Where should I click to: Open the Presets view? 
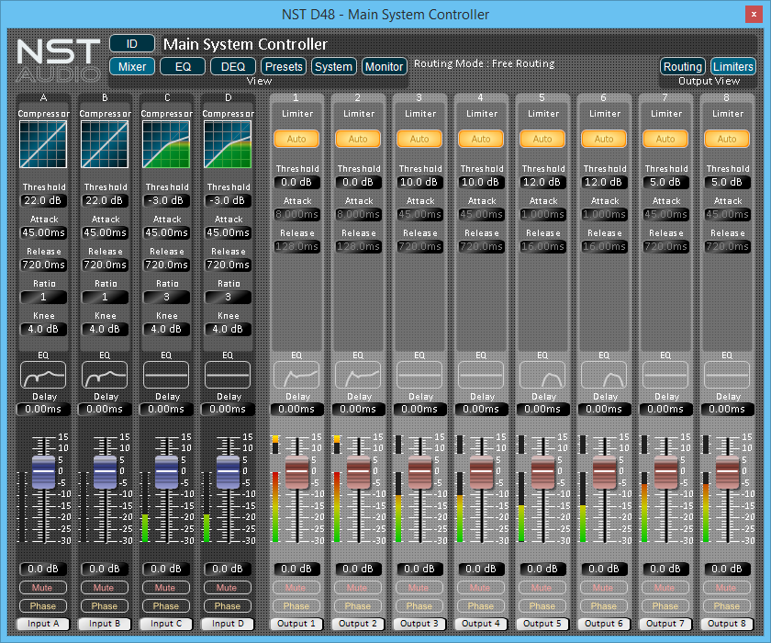[x=283, y=66]
